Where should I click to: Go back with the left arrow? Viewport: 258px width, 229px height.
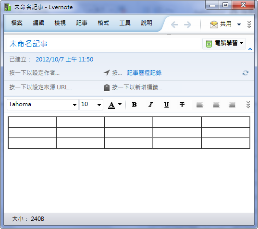pos(174,24)
